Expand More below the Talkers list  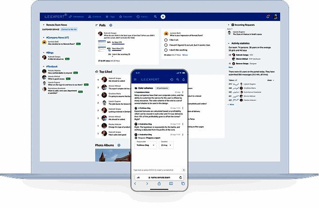point(231,105)
